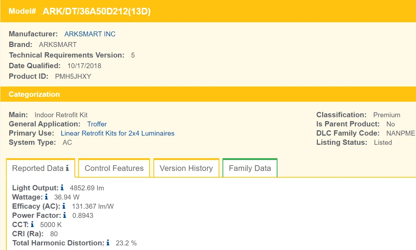Follow the Troffer general application link
416x250 pixels.
[x=97, y=124]
